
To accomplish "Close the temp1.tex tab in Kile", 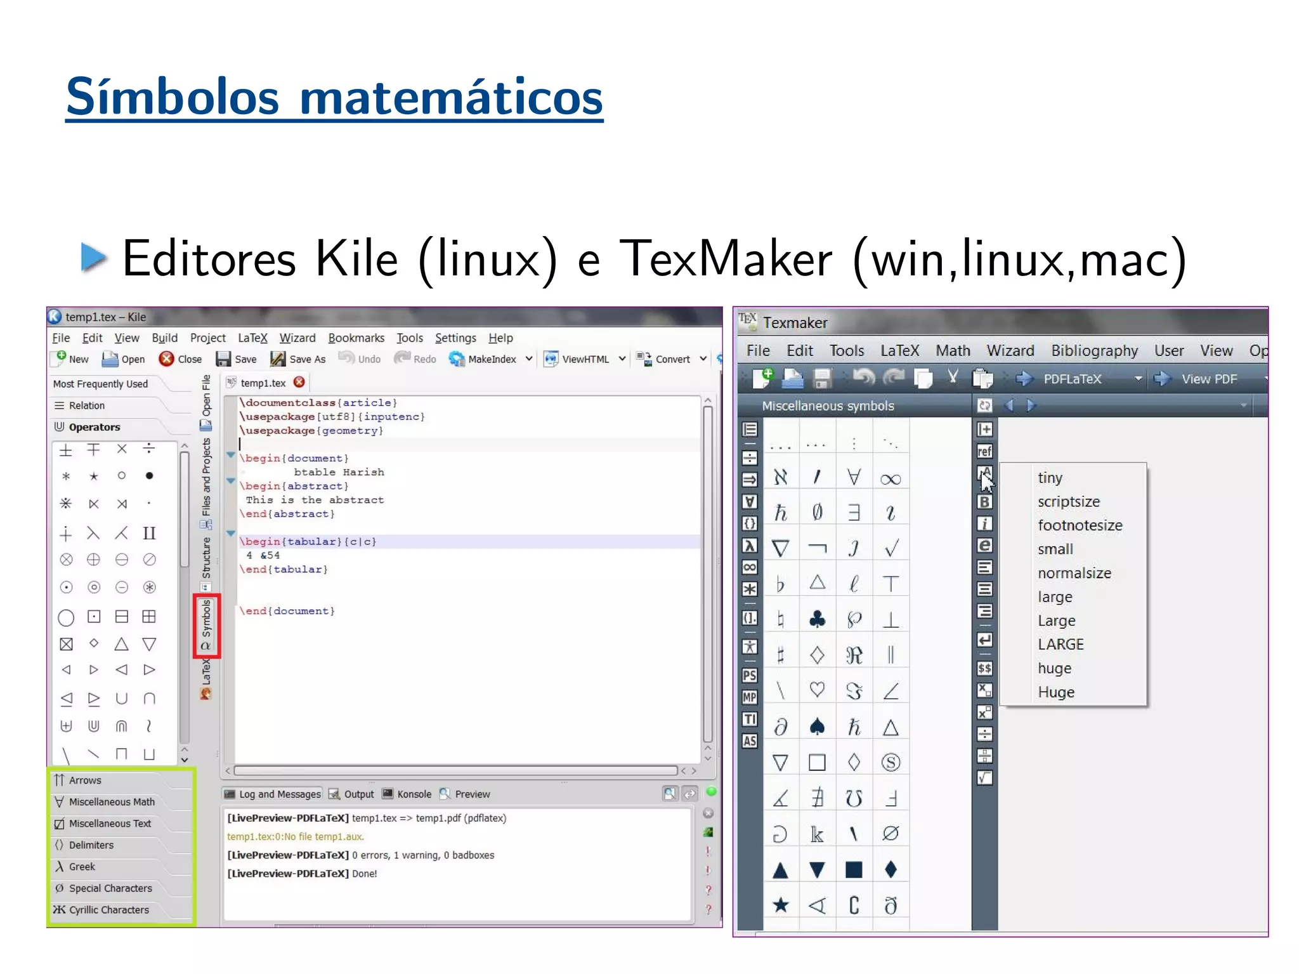I will pos(299,383).
